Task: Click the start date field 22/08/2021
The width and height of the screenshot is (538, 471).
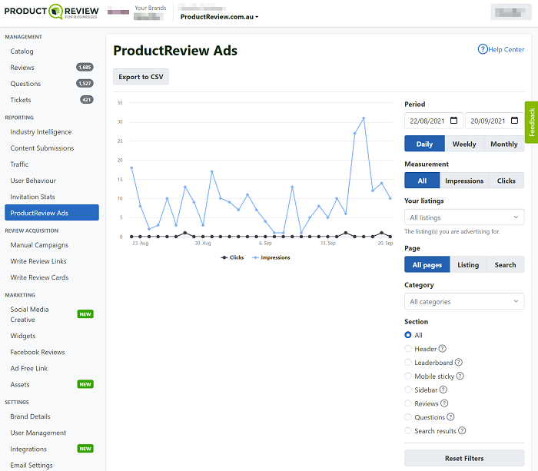Action: point(433,121)
